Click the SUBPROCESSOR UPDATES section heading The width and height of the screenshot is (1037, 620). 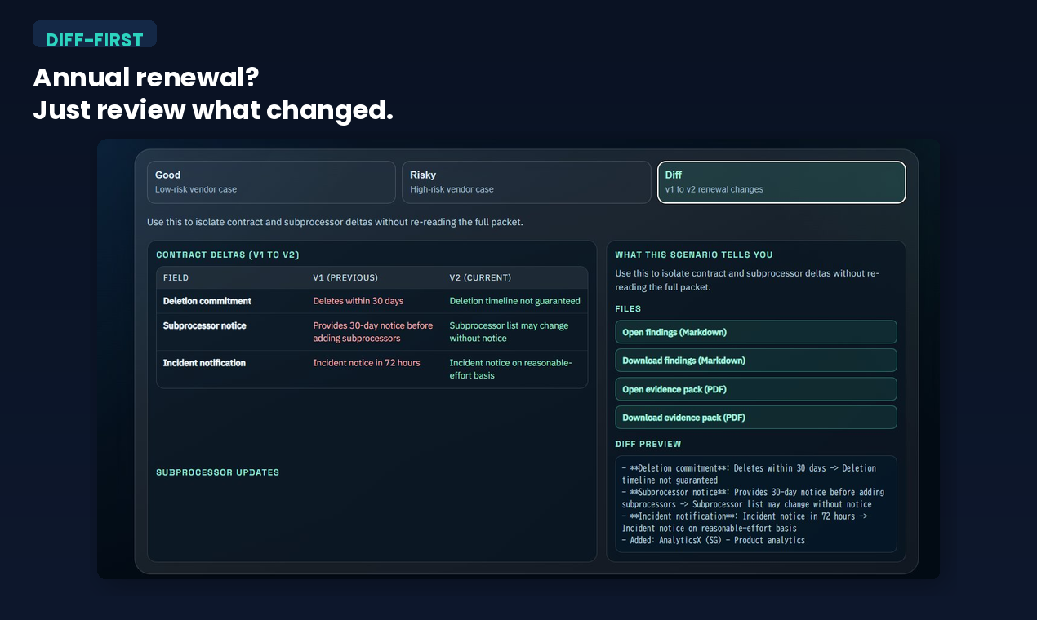click(x=218, y=472)
